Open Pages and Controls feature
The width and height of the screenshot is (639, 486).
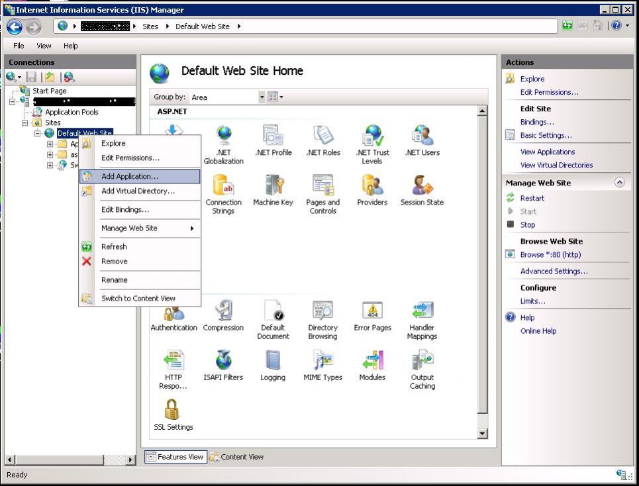[322, 194]
